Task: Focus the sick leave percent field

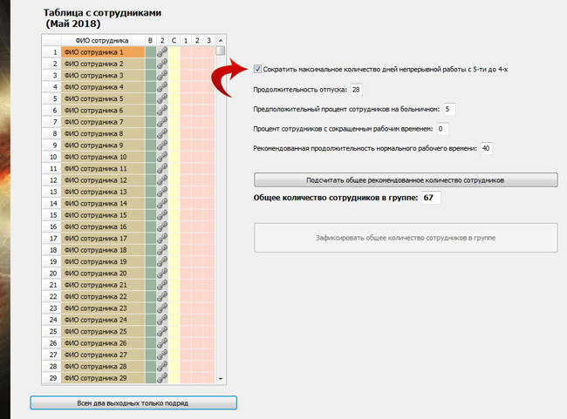Action: click(449, 109)
